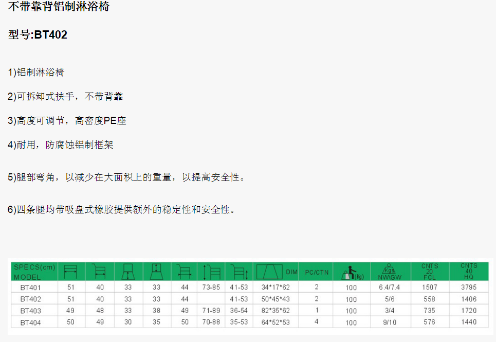The width and height of the screenshot is (496, 342).
Task: Click the 不带靠背铝制淋浴椅 product title
Action: click(58, 7)
